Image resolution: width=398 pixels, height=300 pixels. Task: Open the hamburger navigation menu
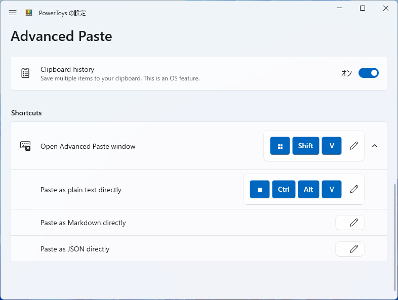coord(13,13)
